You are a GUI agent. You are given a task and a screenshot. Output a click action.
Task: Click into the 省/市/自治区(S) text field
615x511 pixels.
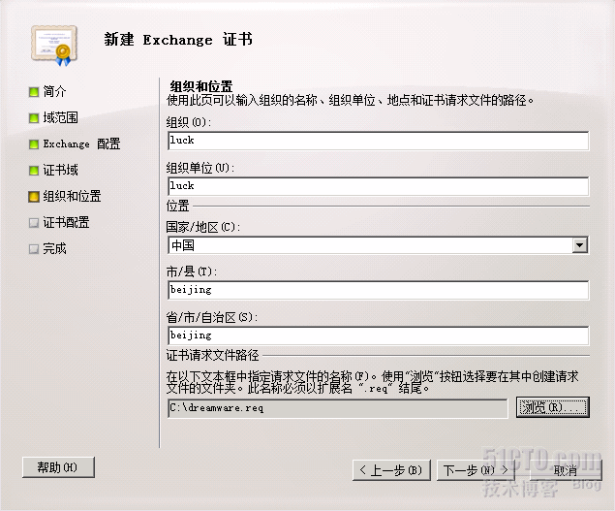click(x=378, y=335)
